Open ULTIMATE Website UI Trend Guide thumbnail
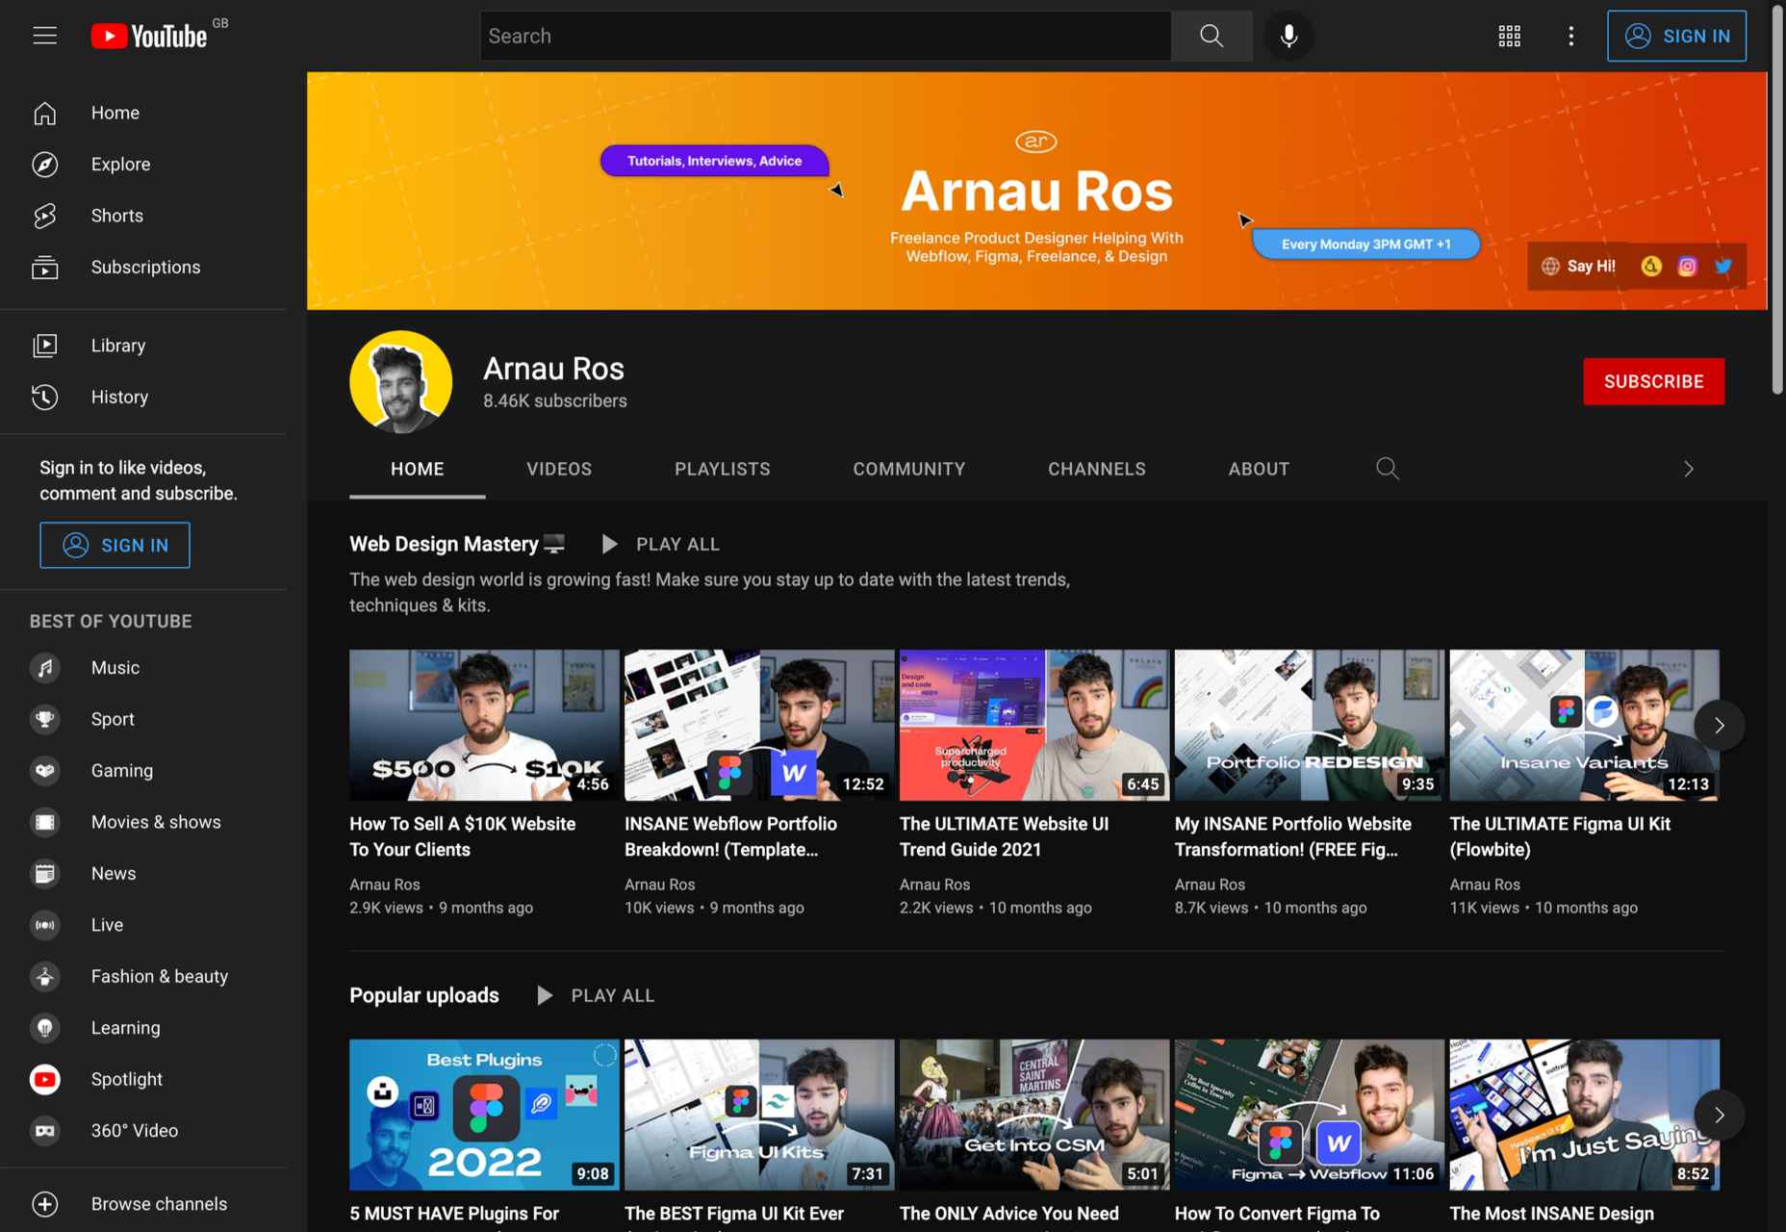Image resolution: width=1786 pixels, height=1232 pixels. [x=1034, y=726]
